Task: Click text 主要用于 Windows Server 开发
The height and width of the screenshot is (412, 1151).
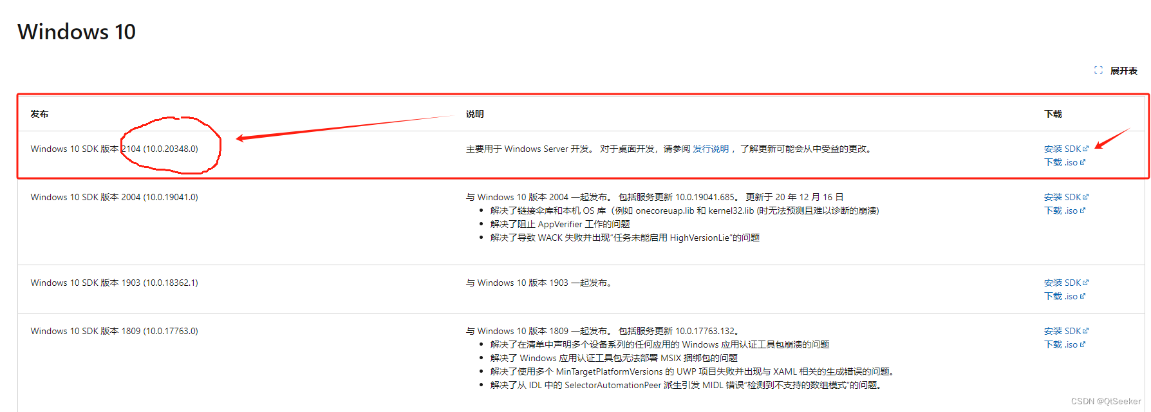Action: 529,149
